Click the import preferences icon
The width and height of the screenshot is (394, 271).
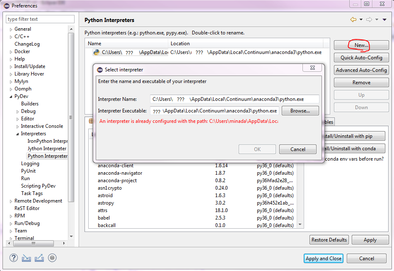[27, 258]
